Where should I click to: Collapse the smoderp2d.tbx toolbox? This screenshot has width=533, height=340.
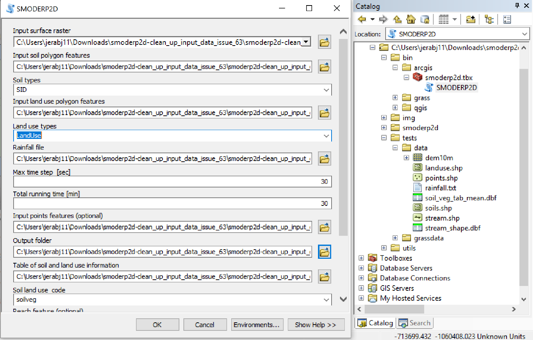point(407,78)
